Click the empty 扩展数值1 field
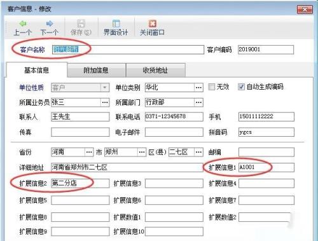 point(174,217)
